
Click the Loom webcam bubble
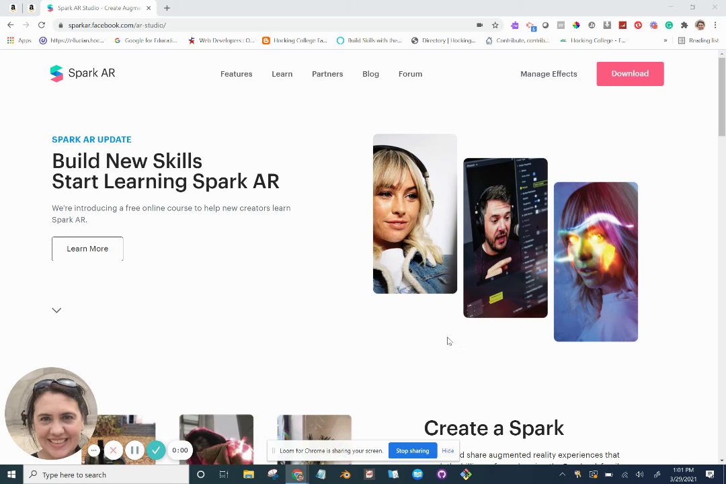tap(51, 413)
